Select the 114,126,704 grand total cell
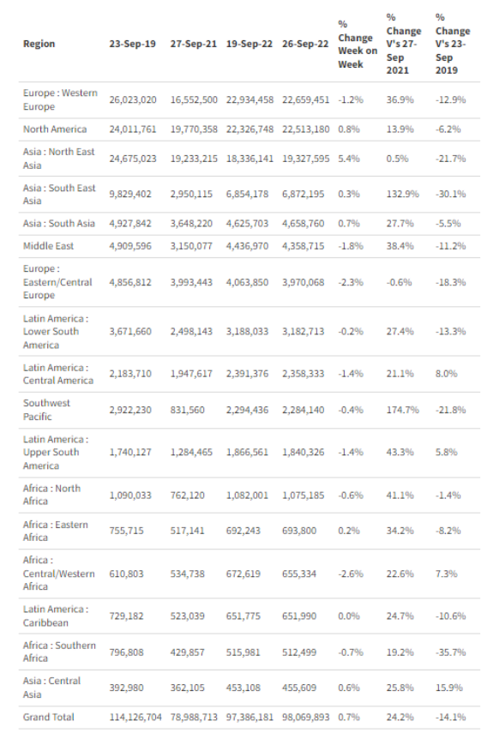493x739 pixels. click(135, 717)
